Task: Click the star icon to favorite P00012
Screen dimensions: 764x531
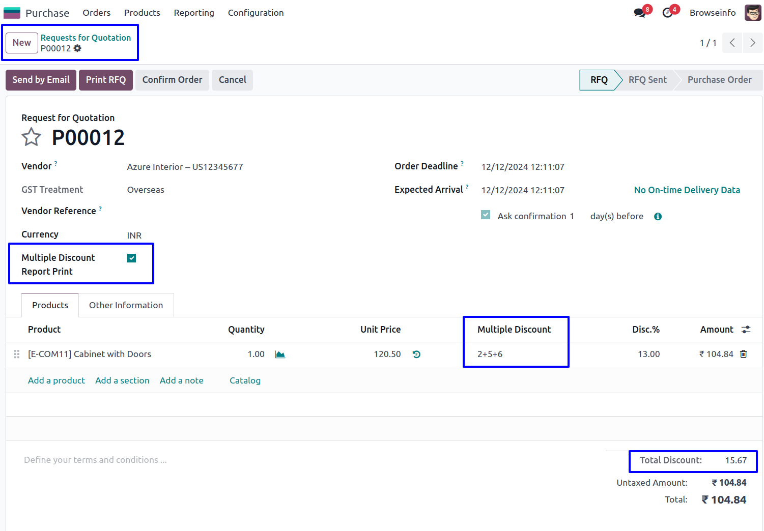Action: (31, 137)
